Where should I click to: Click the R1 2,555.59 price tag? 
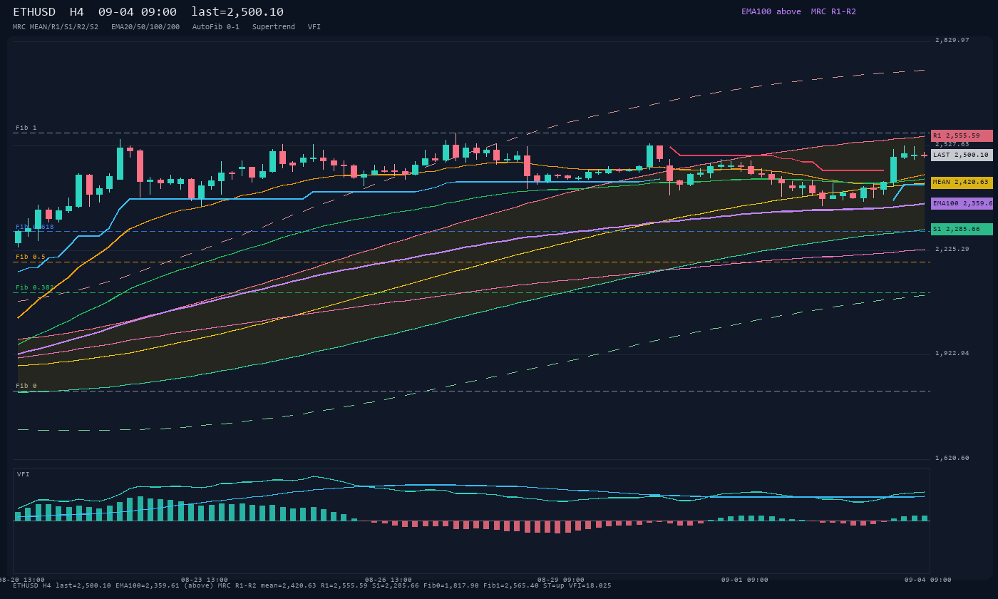[962, 135]
